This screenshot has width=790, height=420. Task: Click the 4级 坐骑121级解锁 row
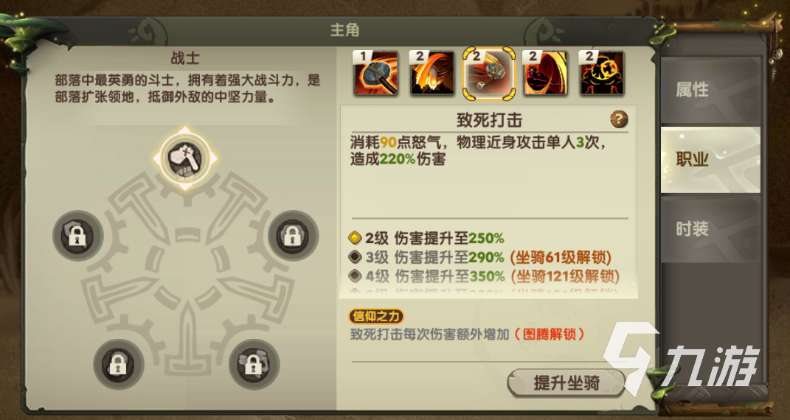pos(484,276)
